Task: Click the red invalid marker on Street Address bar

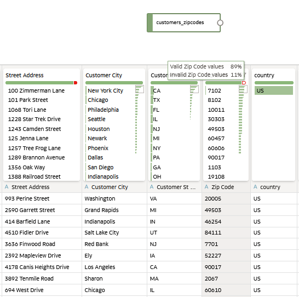Action: click(x=76, y=83)
